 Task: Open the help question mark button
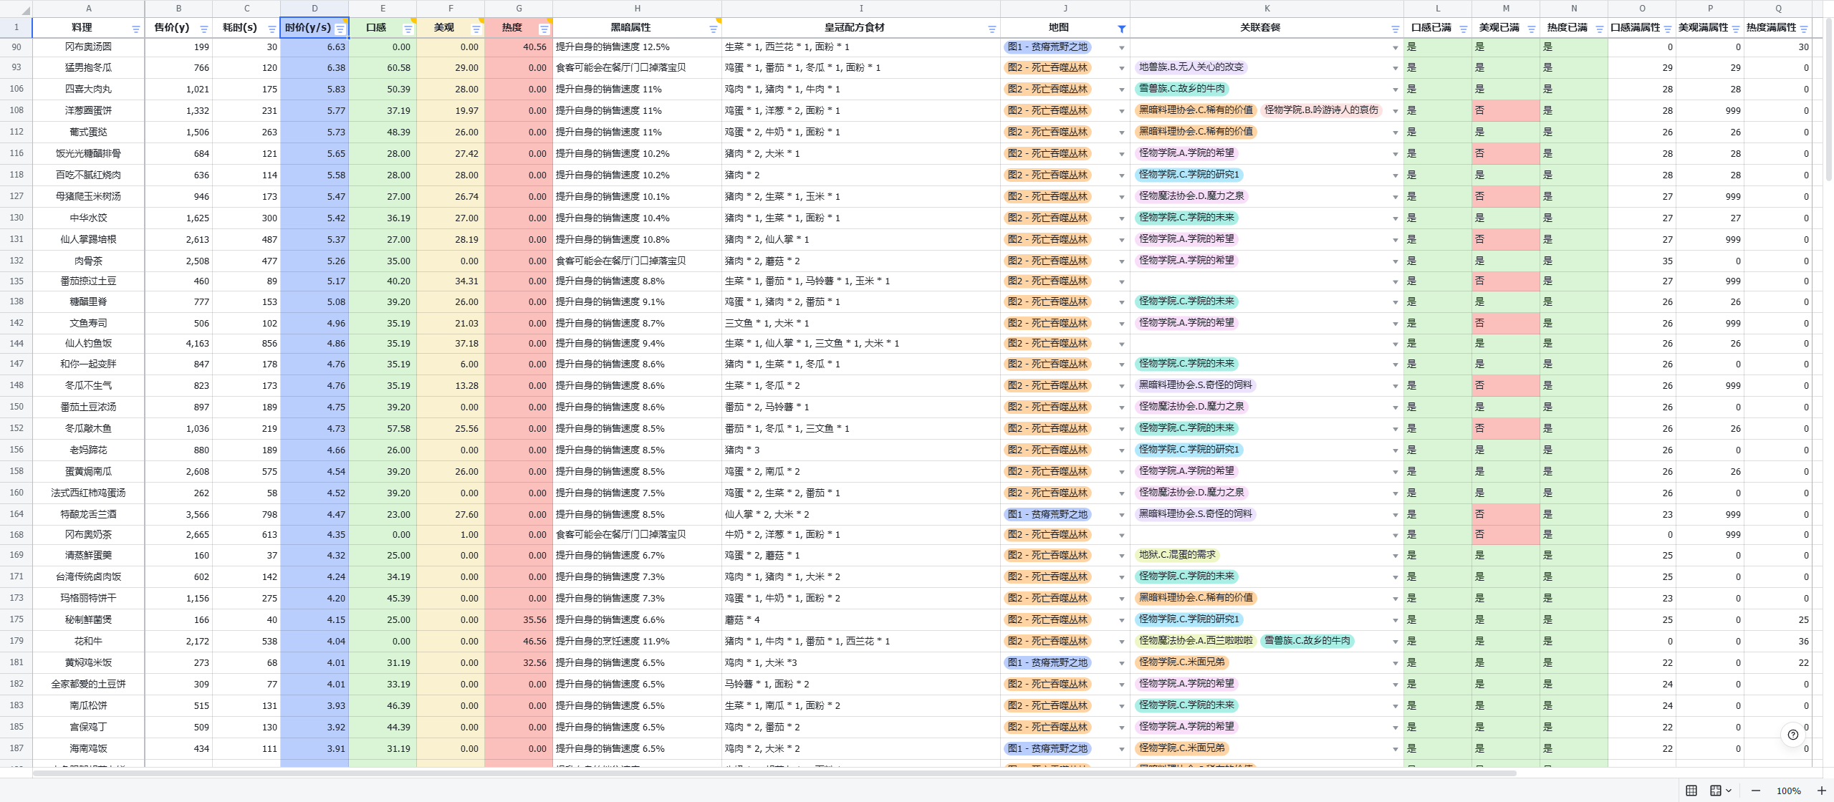1793,735
